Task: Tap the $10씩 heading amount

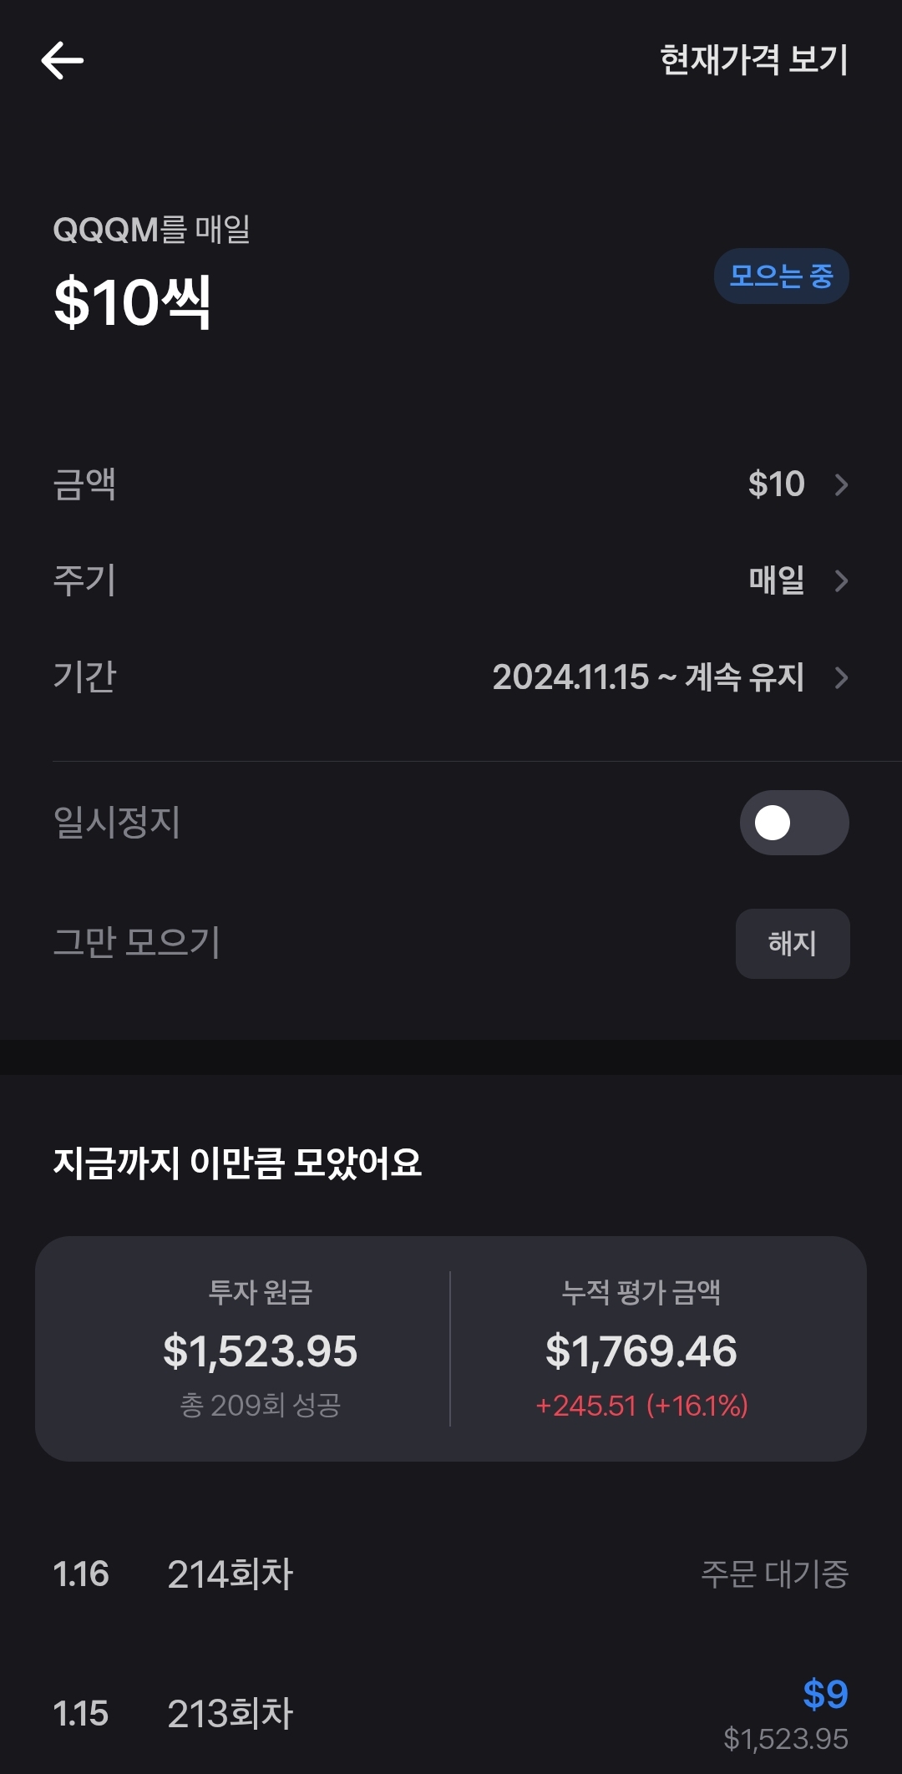Action: pos(132,302)
